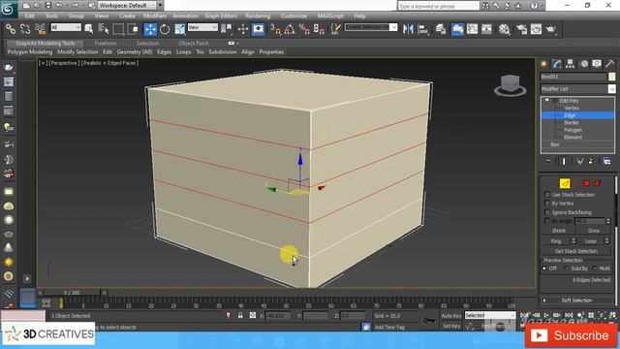Click the Render Production teapot icon

coord(551,29)
